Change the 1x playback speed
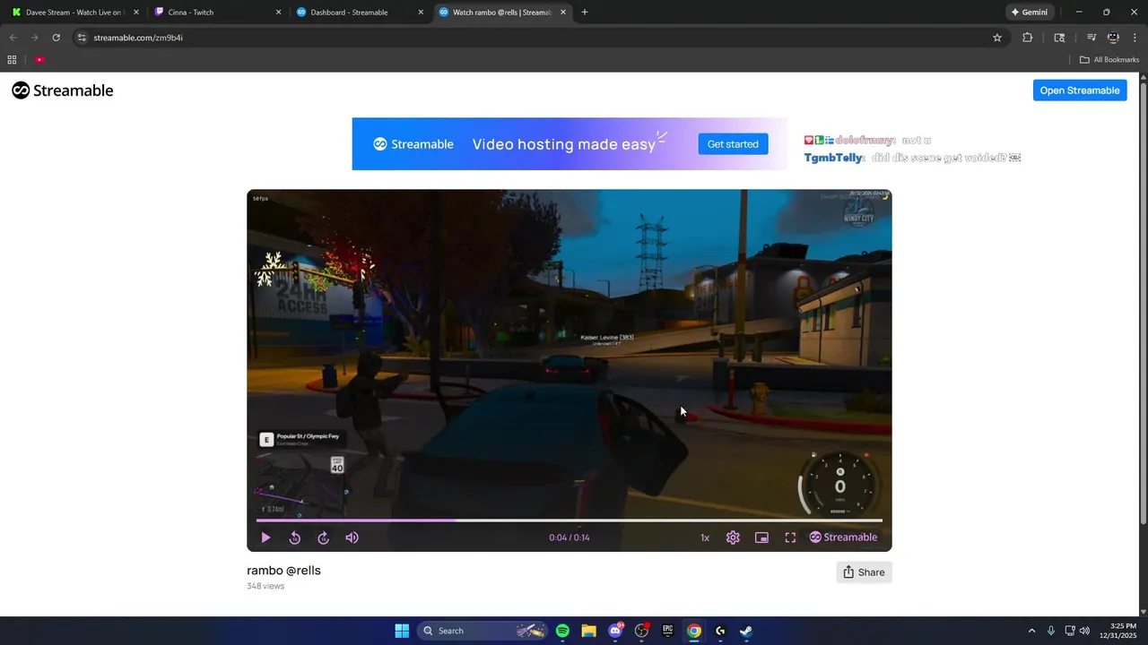This screenshot has width=1148, height=645. pyautogui.click(x=705, y=537)
